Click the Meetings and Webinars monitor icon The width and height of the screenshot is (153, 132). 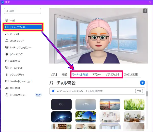coord(7,47)
